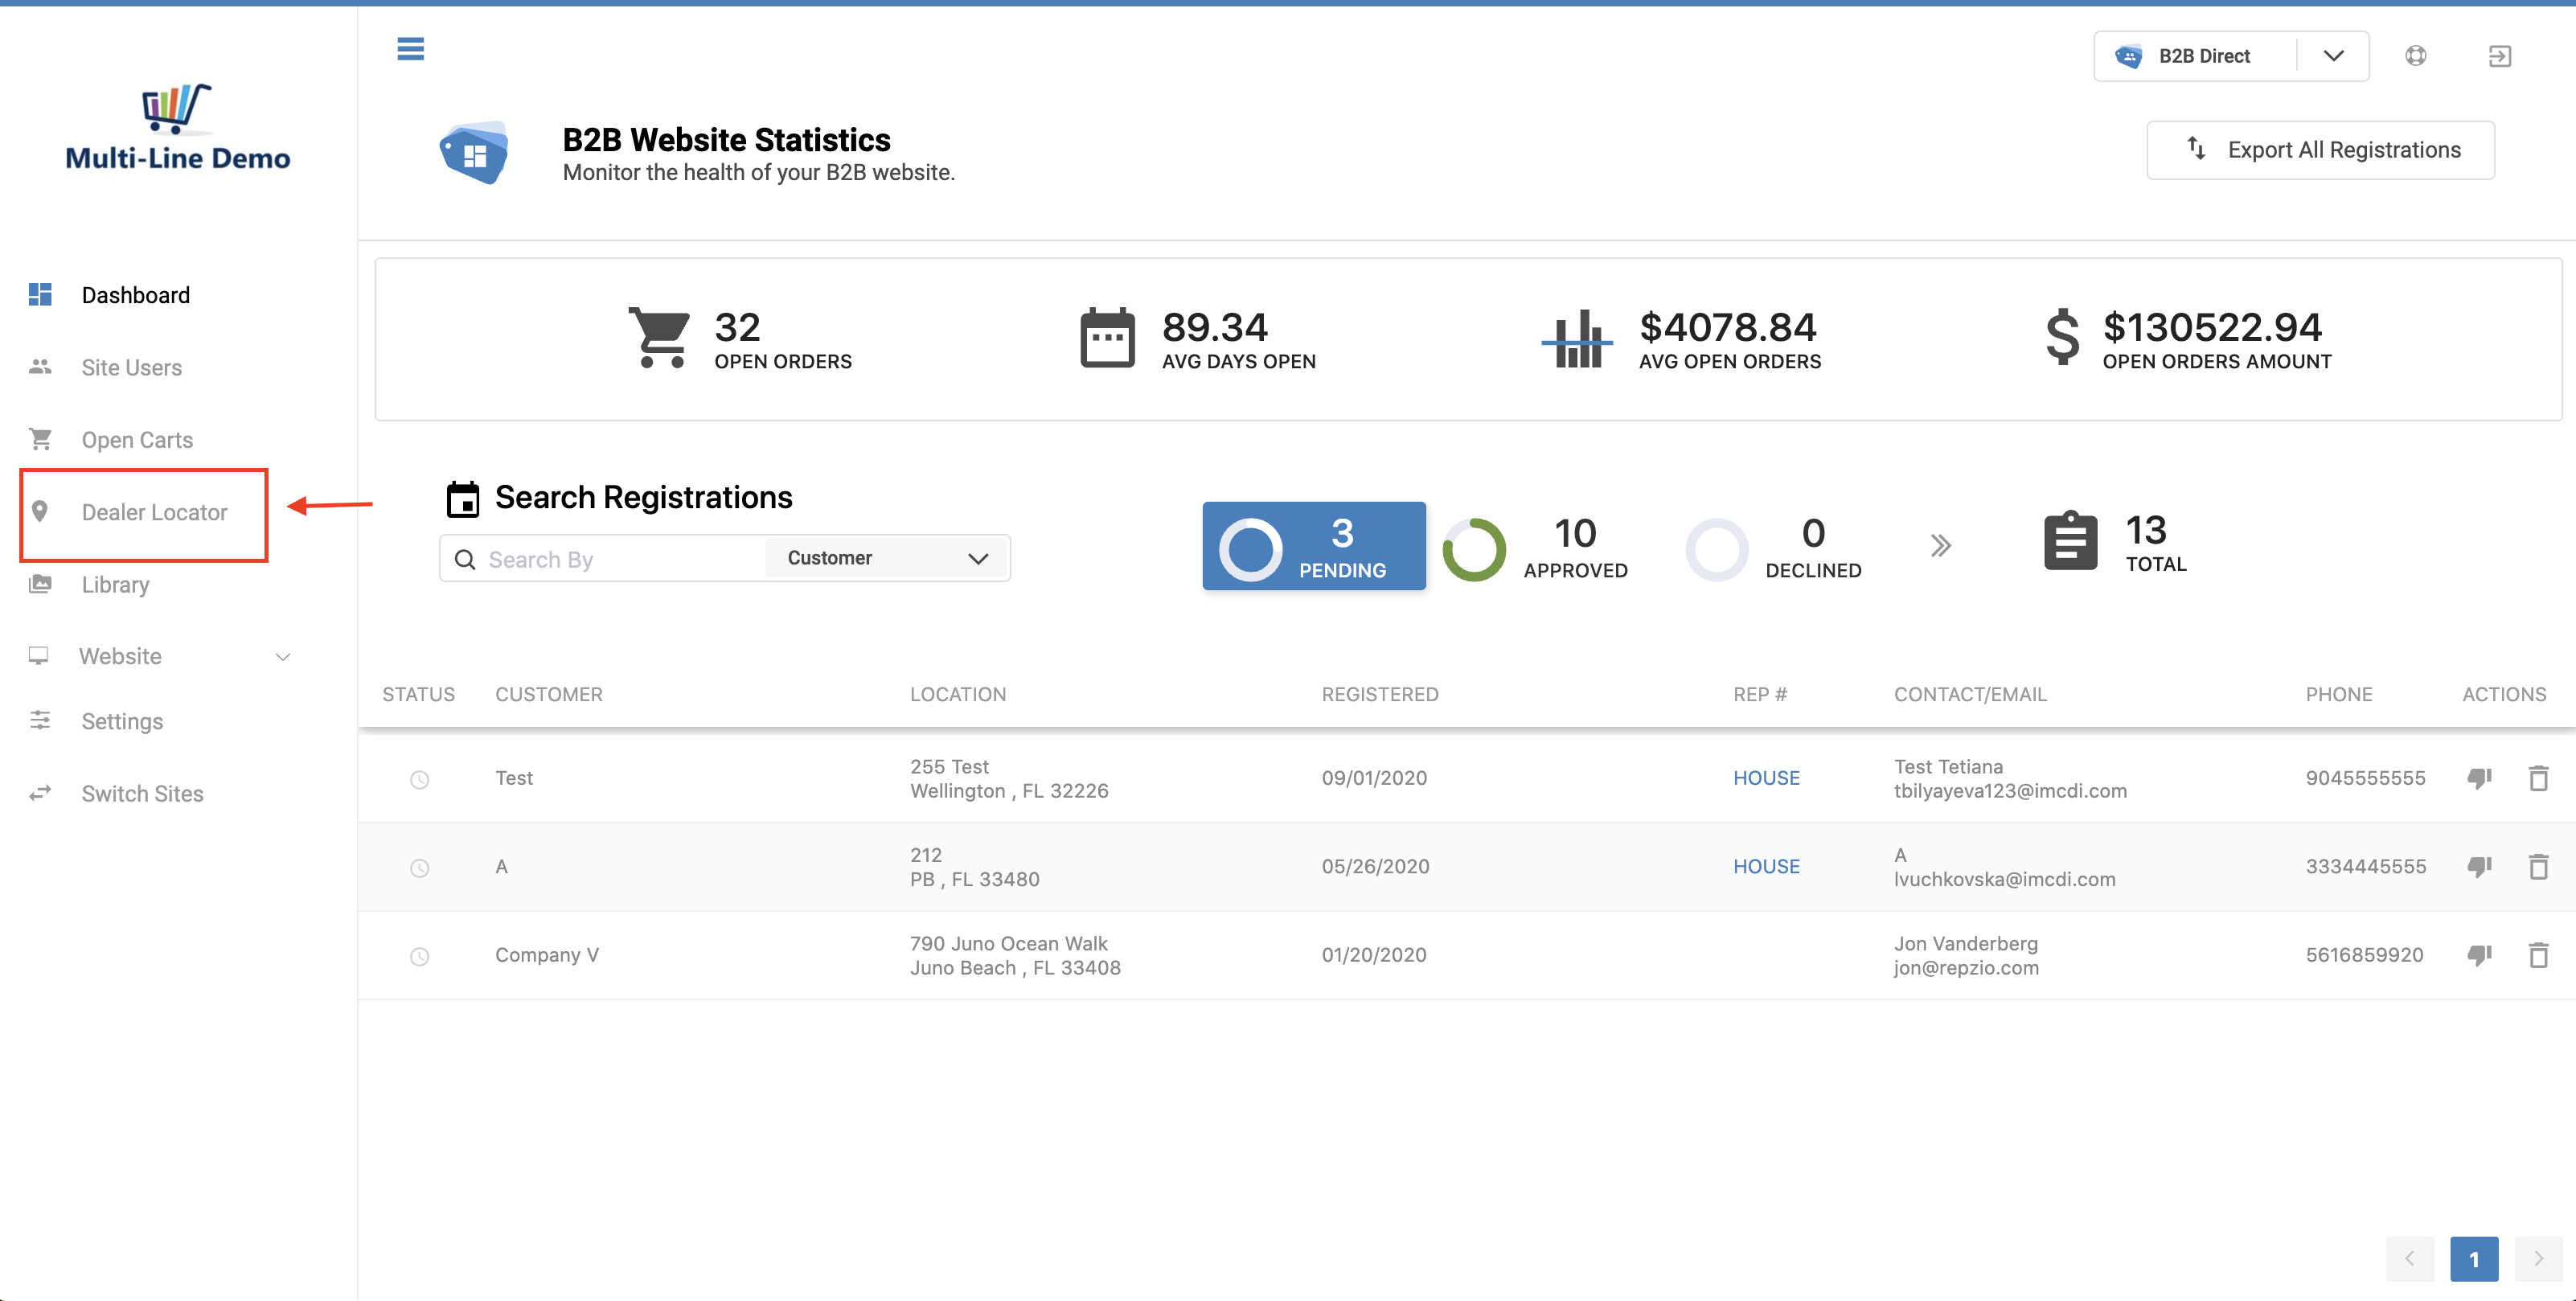Delete the Company V registration

click(2538, 955)
